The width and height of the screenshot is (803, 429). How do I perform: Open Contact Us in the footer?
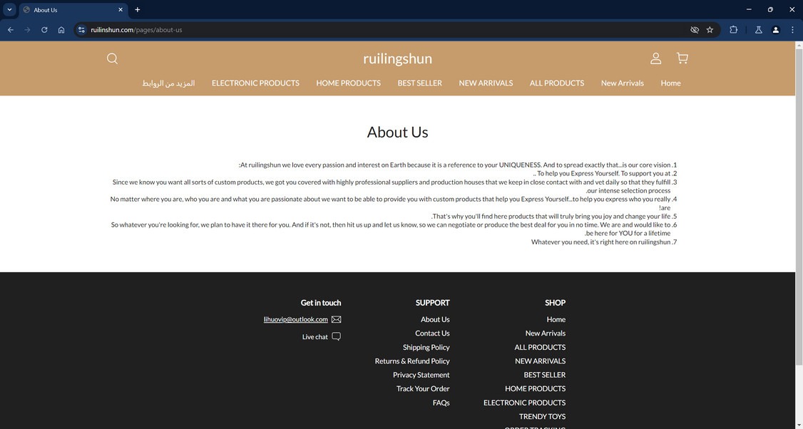(x=432, y=334)
